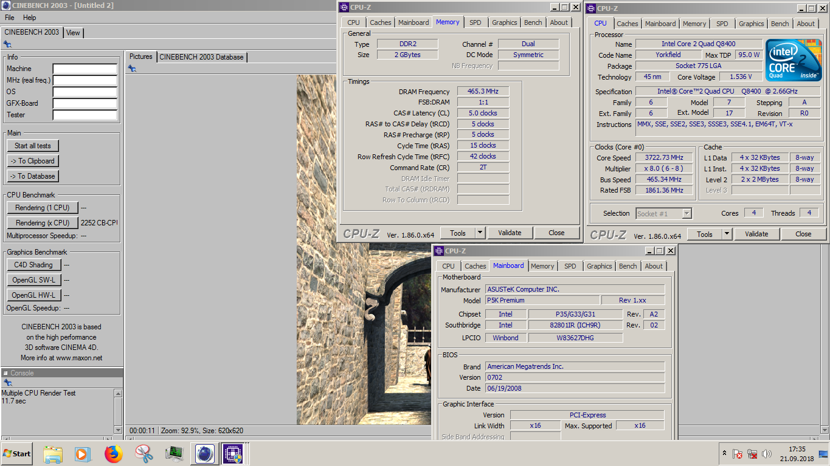
Task: Open Graphics tab in the Memory CPU-Z window
Action: 505,22
